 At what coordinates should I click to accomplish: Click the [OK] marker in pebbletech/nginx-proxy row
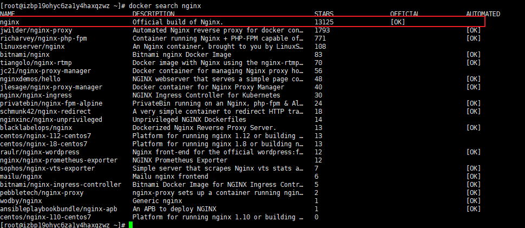(x=474, y=193)
